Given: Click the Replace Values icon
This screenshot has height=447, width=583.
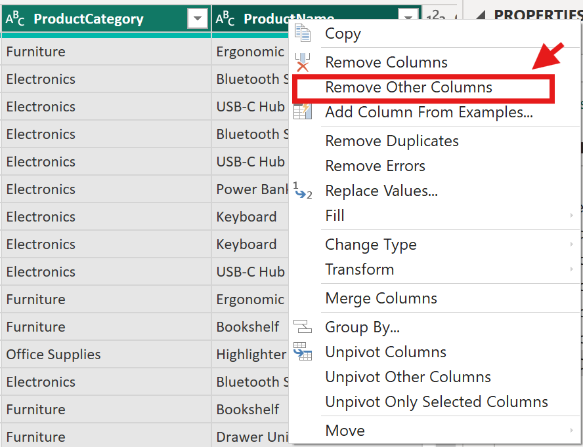Looking at the screenshot, I should 303,190.
